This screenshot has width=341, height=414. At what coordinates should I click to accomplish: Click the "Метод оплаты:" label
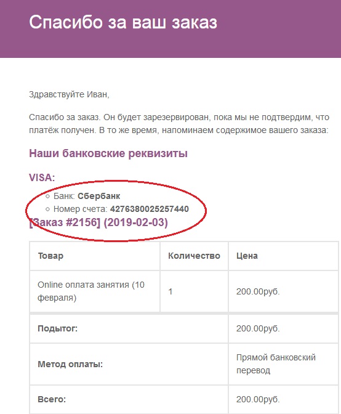coord(70,364)
